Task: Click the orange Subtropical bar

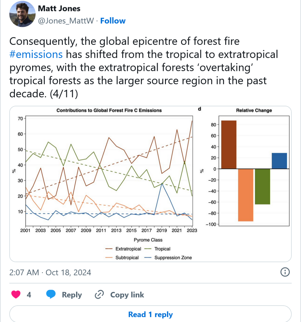Action: [x=246, y=195]
